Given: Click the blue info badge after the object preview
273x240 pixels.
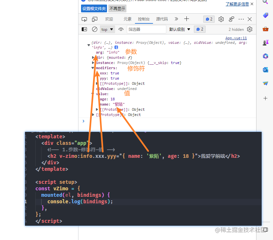Looking at the screenshot, I should [x=116, y=47].
